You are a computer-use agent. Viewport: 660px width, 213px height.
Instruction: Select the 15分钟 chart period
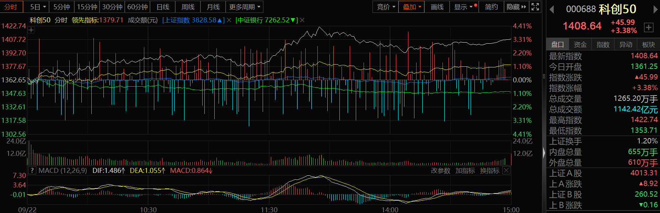pos(87,7)
